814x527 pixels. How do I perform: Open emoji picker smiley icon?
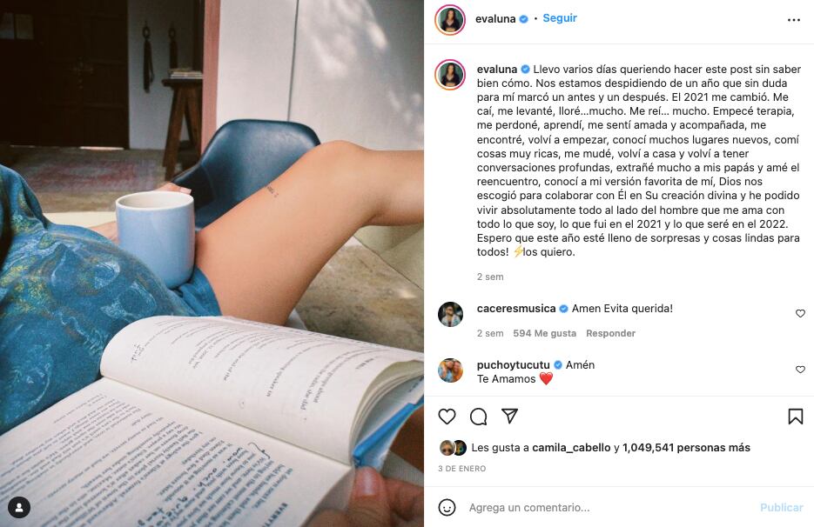click(x=447, y=507)
